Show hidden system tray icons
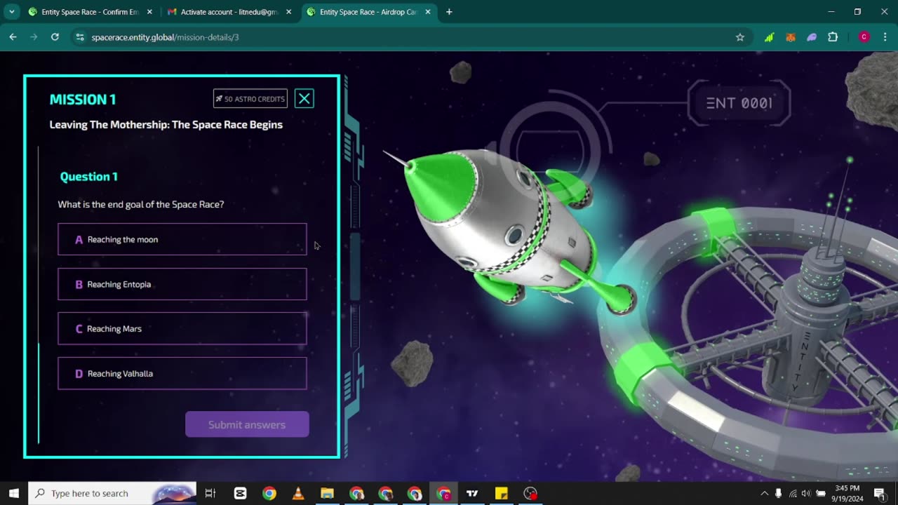Viewport: 898px width, 505px height. pyautogui.click(x=764, y=493)
